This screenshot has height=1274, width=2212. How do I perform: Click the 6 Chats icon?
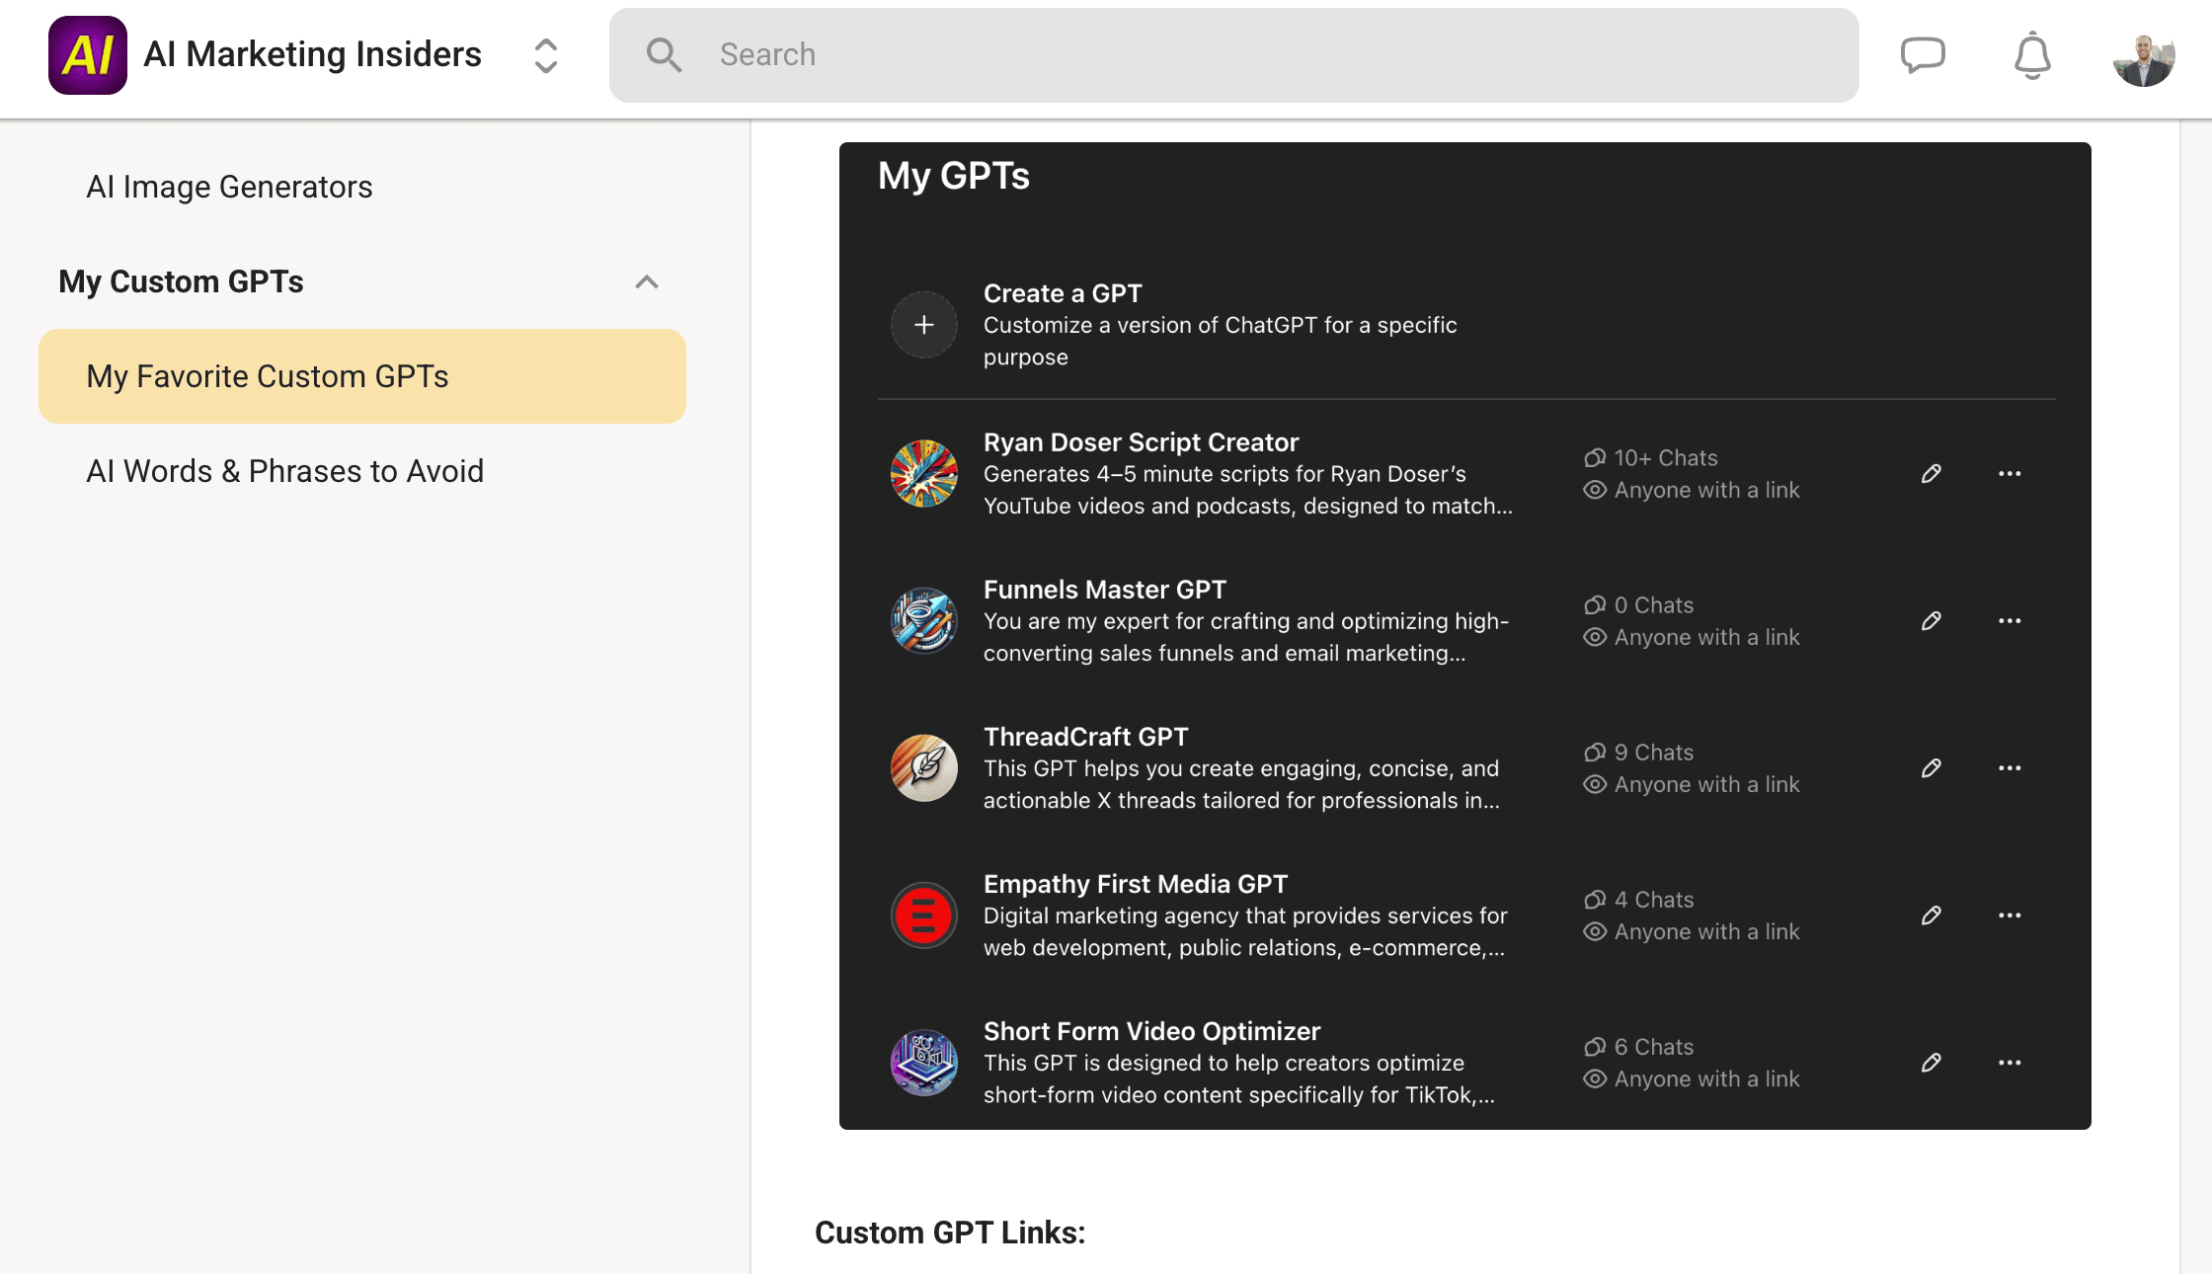click(1595, 1047)
